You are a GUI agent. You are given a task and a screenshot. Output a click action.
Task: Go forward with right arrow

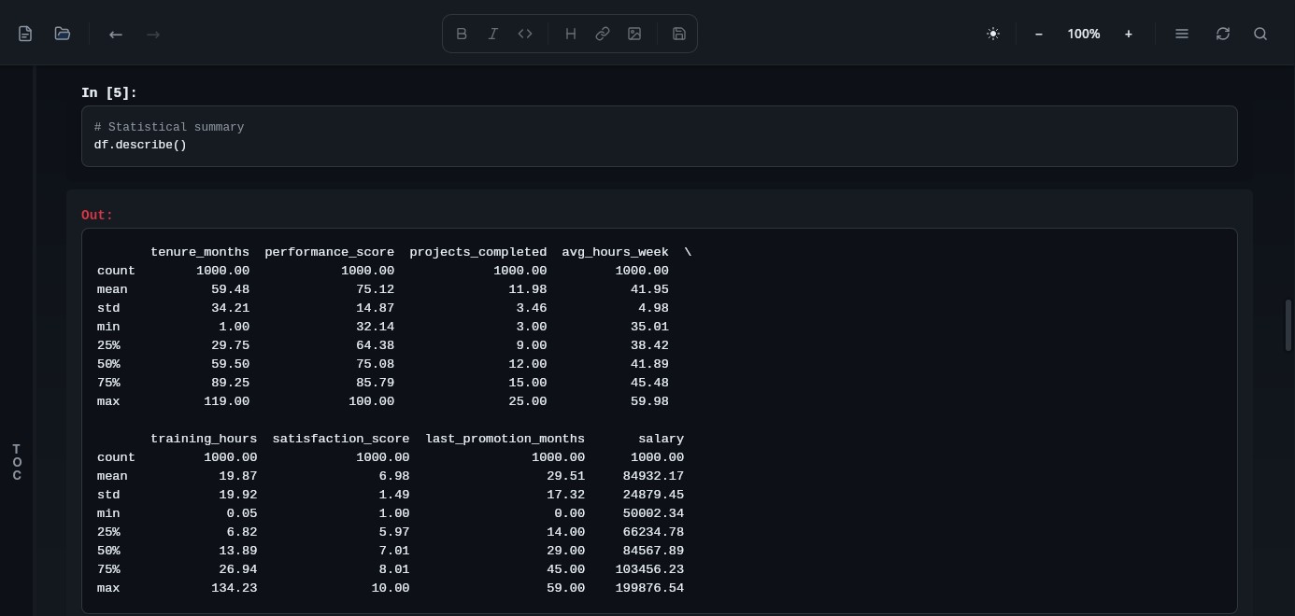pyautogui.click(x=153, y=34)
